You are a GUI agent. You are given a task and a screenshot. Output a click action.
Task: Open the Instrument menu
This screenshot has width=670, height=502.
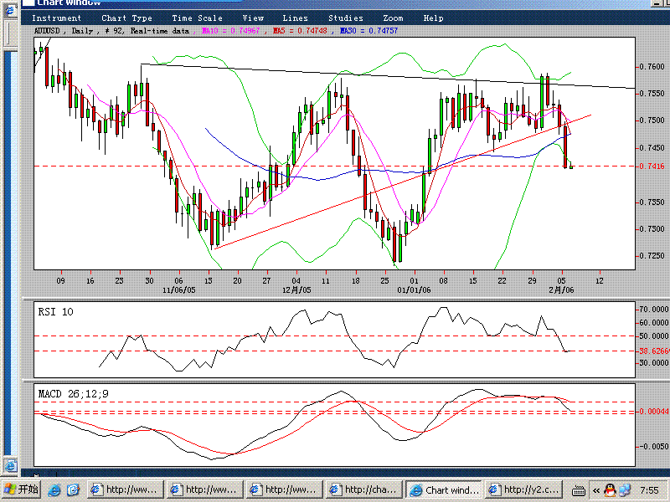(58, 18)
